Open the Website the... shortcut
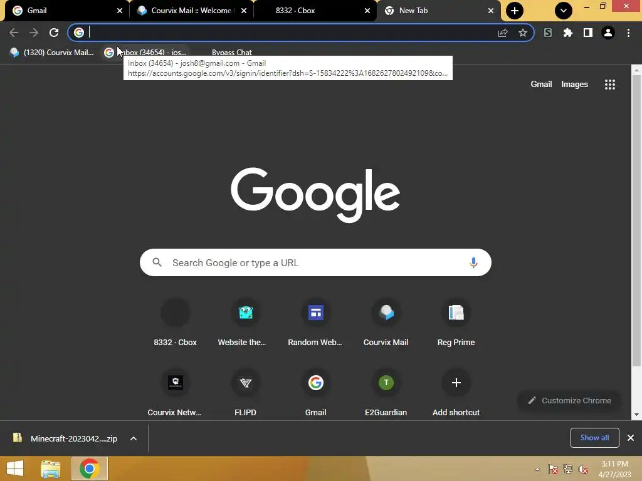This screenshot has width=642, height=481. (x=245, y=323)
